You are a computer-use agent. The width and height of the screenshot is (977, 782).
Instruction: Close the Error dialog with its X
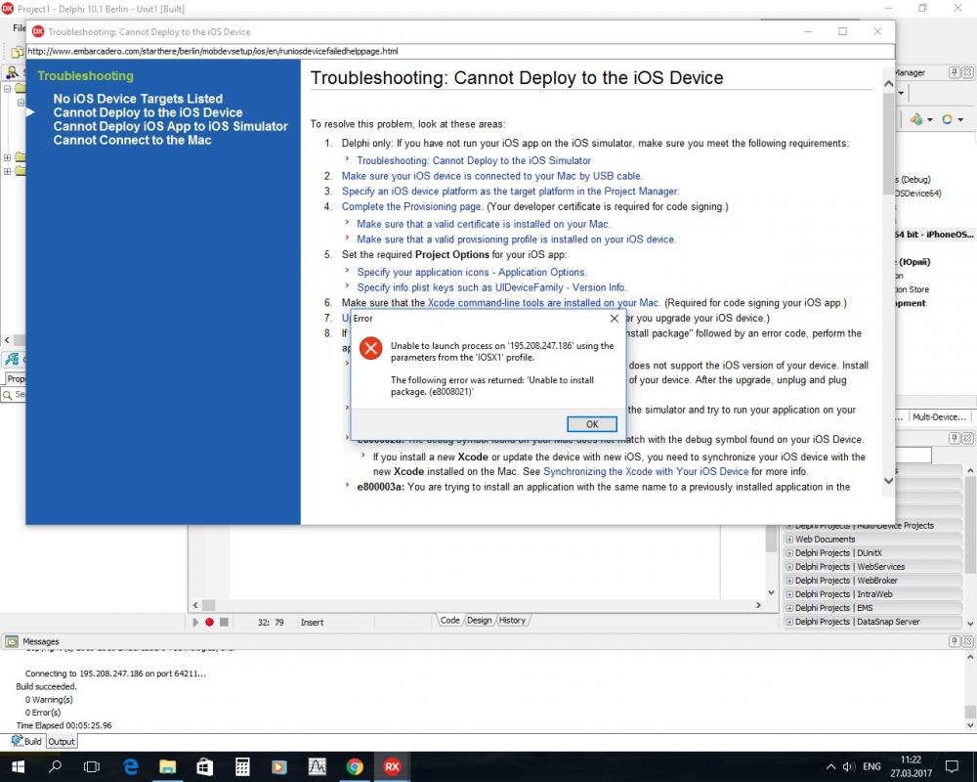tap(614, 318)
